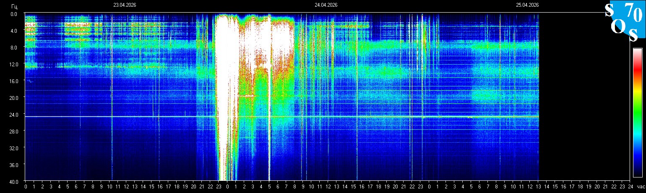Select the 24.04.2026 date label
This screenshot has width=646, height=193.
[x=326, y=5]
